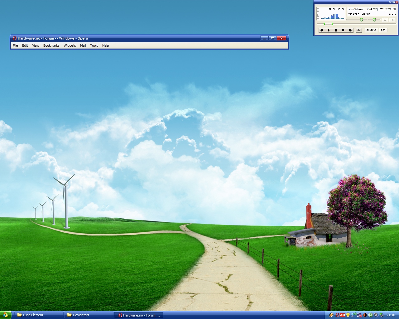Select Hardware.no Forum taskbar button
The image size is (399, 319).
pos(139,315)
